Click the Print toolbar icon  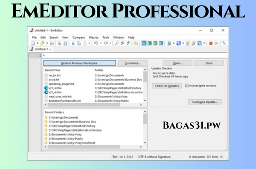(59, 43)
